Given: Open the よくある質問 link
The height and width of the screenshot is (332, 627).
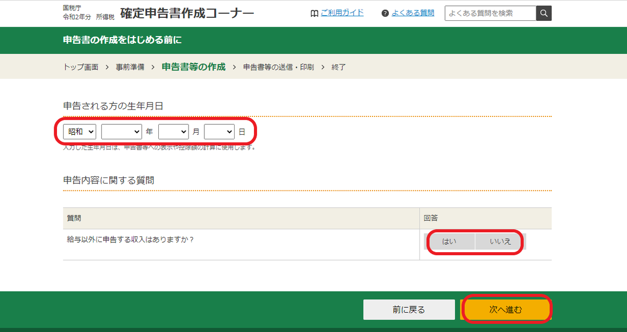Looking at the screenshot, I should click(x=413, y=13).
